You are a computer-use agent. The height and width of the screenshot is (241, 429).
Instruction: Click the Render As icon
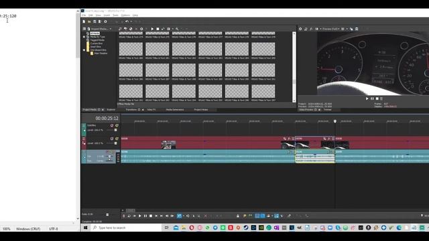point(100,21)
